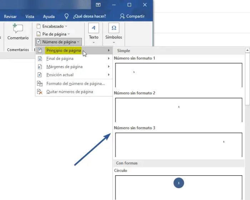Click the Formato del número de página icon
Viewport: 250px width, 200px height.
[40, 84]
